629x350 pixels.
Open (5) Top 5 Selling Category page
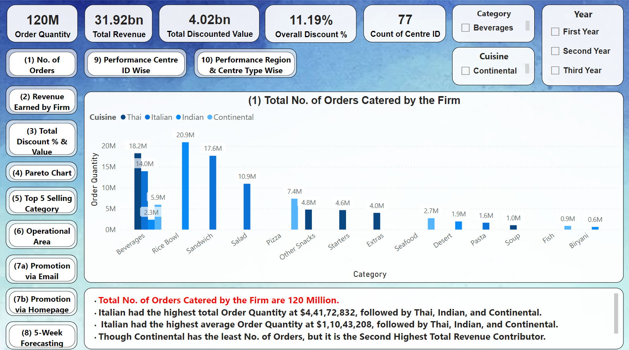point(42,201)
